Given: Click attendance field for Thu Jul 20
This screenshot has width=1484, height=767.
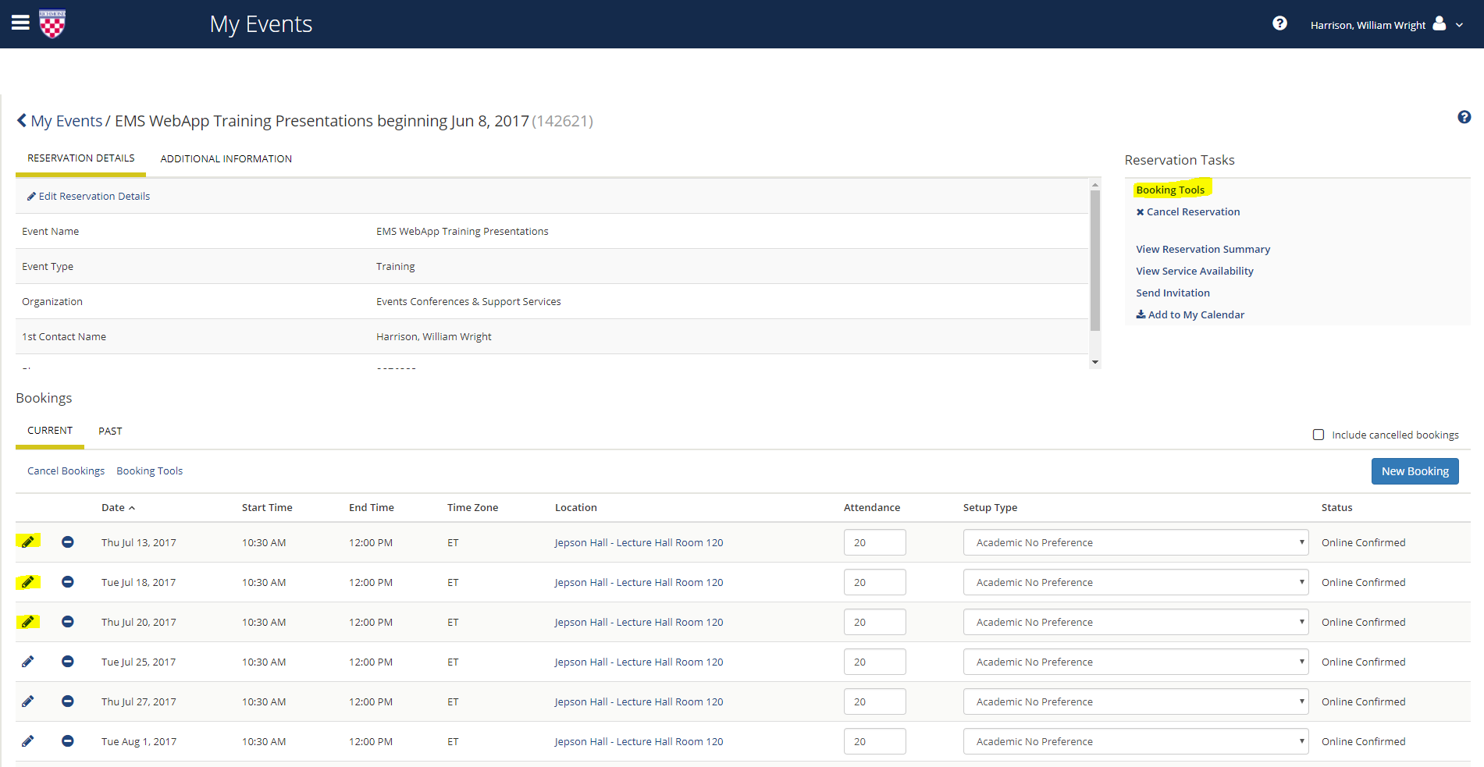Looking at the screenshot, I should click(x=874, y=622).
